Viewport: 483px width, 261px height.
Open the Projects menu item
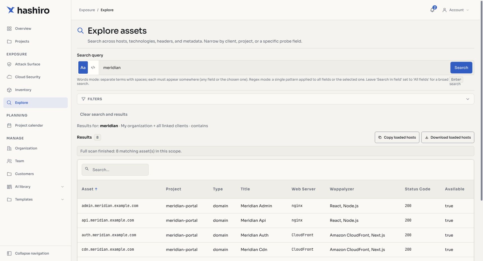pos(35,41)
